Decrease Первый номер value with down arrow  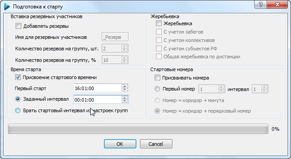coord(221,91)
